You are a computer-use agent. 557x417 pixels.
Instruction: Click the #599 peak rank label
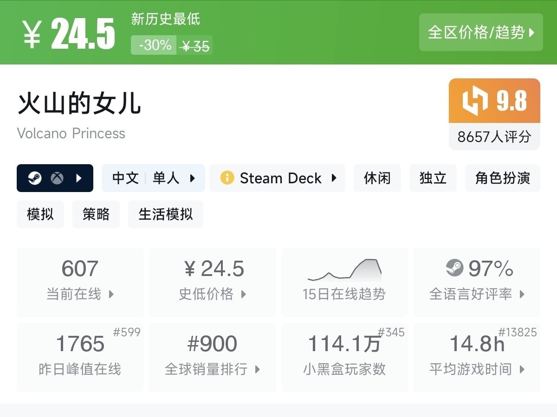[x=127, y=332]
